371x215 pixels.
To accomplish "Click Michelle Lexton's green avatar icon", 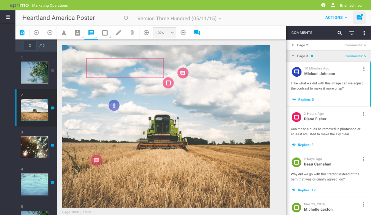I will pos(297,208).
